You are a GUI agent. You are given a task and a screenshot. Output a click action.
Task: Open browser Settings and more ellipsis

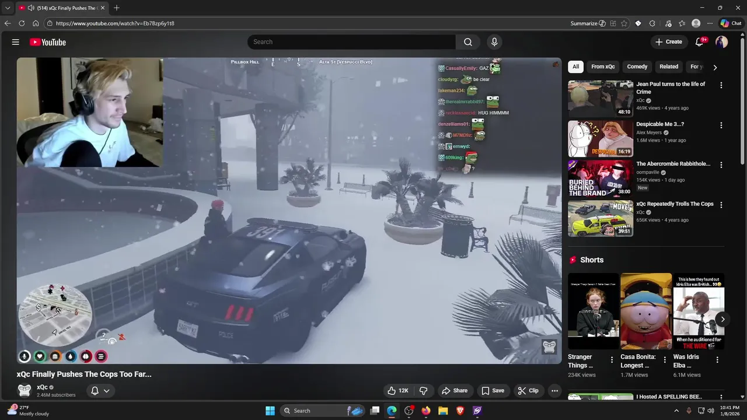click(710, 23)
